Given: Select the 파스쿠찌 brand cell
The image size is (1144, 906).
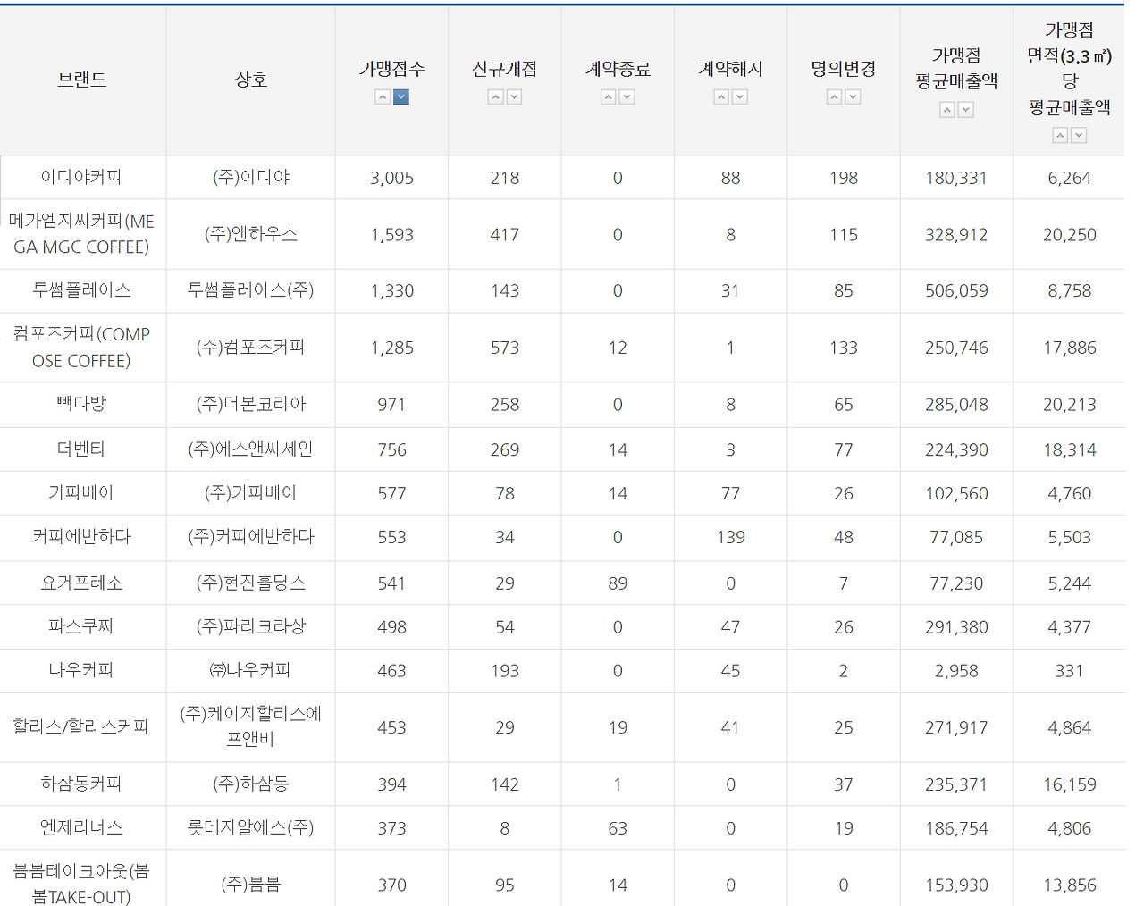Looking at the screenshot, I should [x=82, y=627].
